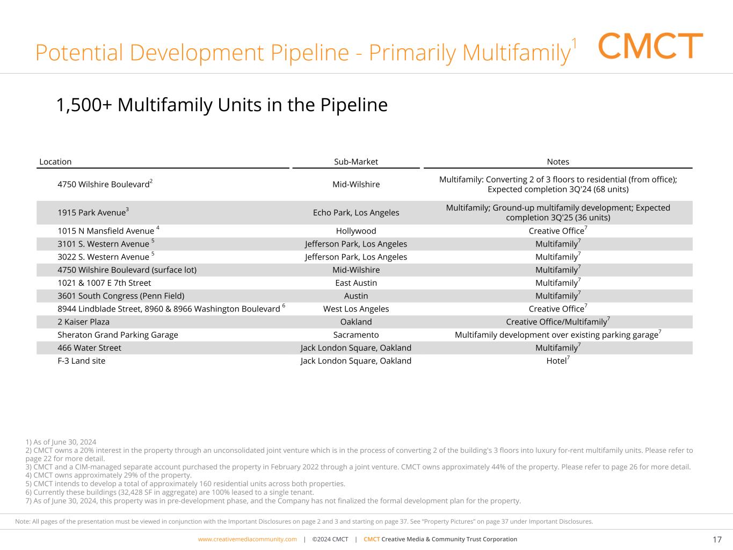Click the Sub-Market column header
The height and width of the screenshot is (550, 733).
(355, 162)
